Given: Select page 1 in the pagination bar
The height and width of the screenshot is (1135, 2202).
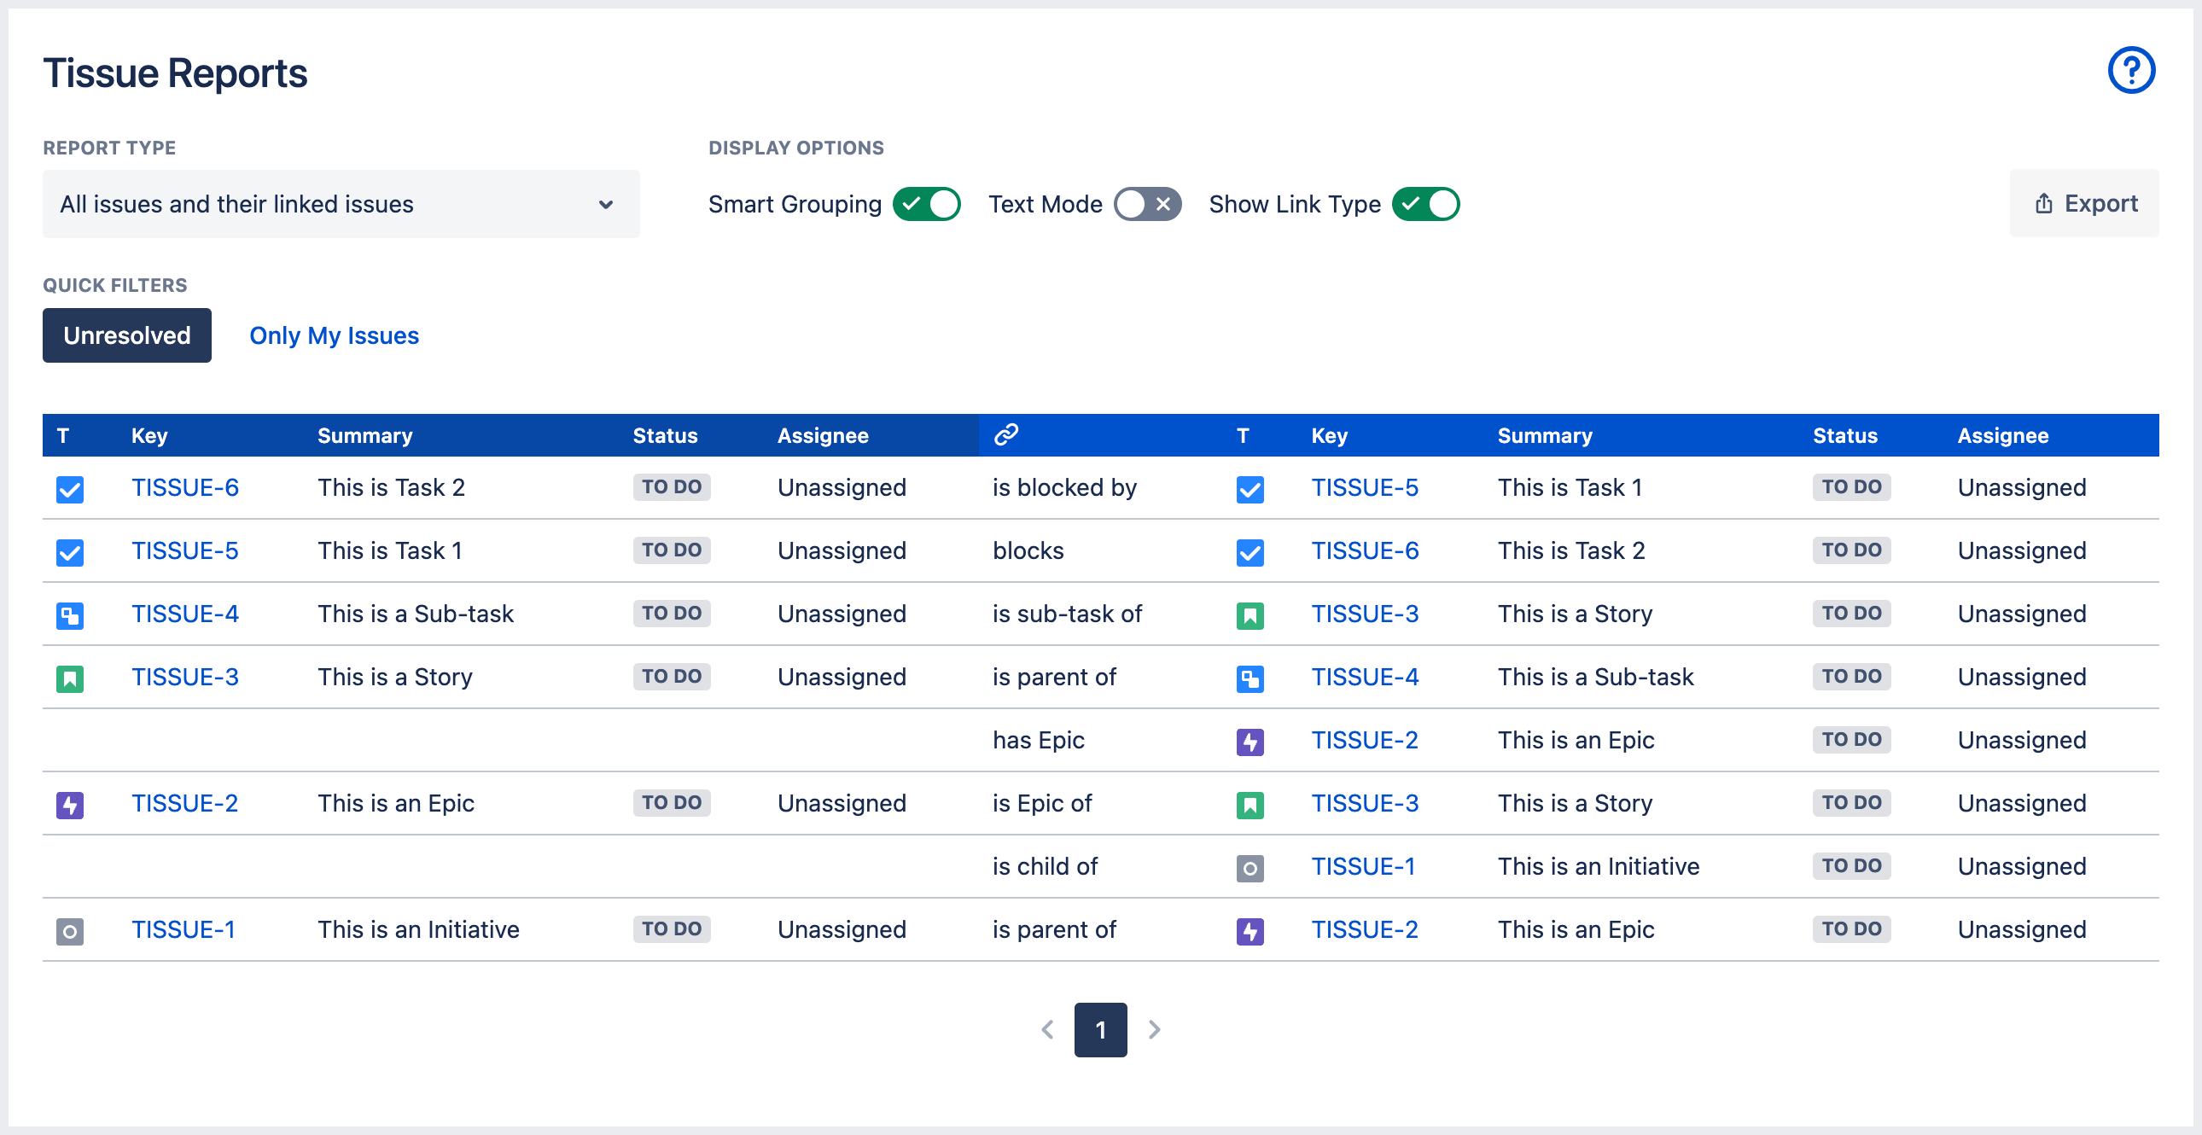Looking at the screenshot, I should click(1100, 1030).
